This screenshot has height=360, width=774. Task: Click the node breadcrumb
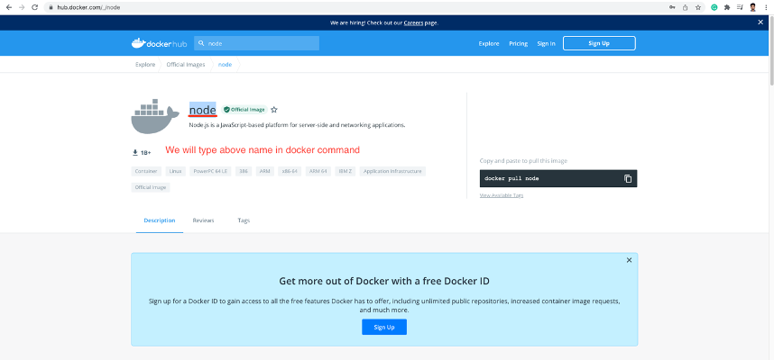coord(226,65)
